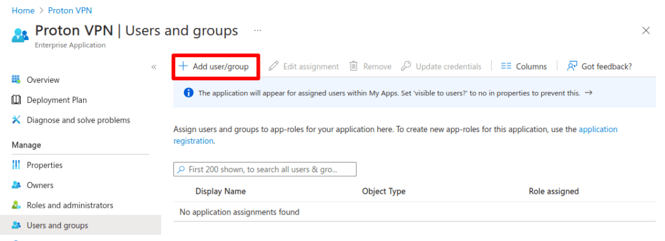
Task: Click the No application assignments found text
Action: (239, 212)
